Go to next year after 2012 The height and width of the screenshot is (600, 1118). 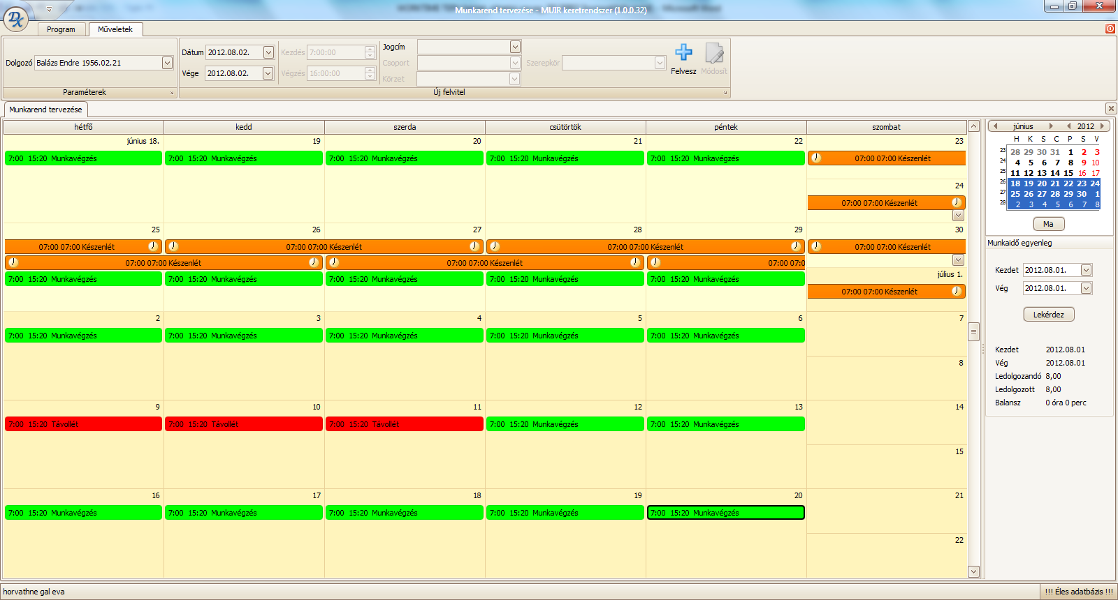[1103, 126]
